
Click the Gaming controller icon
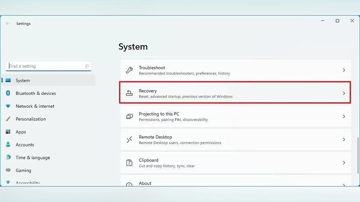click(x=8, y=170)
